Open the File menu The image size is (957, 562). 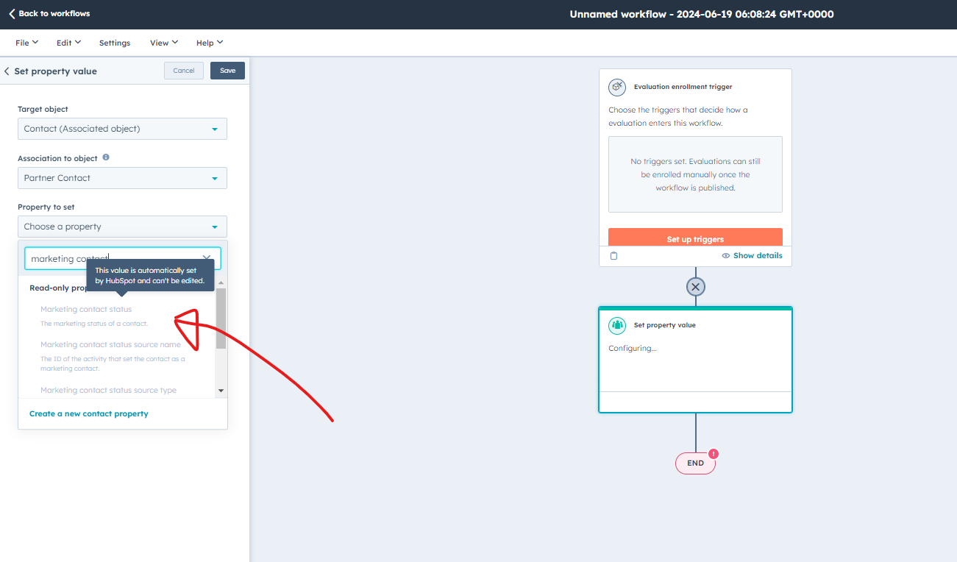[x=25, y=42]
